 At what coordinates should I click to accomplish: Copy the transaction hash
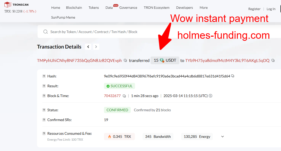(233, 76)
